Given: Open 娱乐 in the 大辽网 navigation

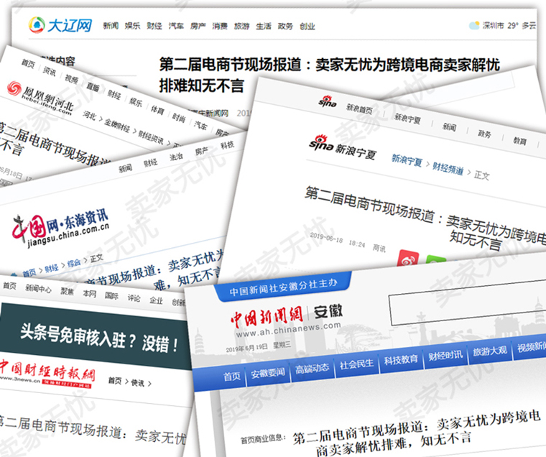Looking at the screenshot, I should [x=132, y=27].
